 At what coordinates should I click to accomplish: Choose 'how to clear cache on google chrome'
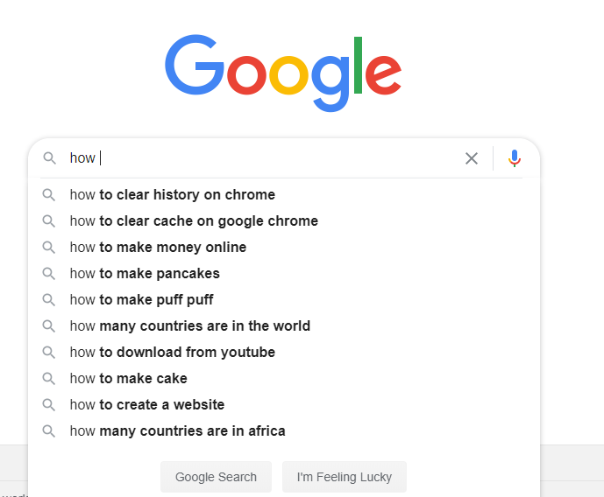tap(194, 221)
